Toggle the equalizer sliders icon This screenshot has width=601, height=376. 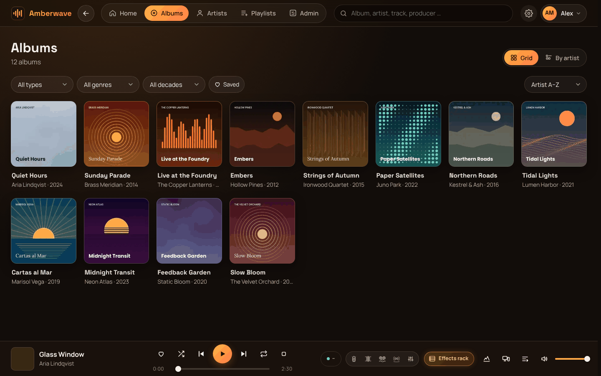click(411, 359)
